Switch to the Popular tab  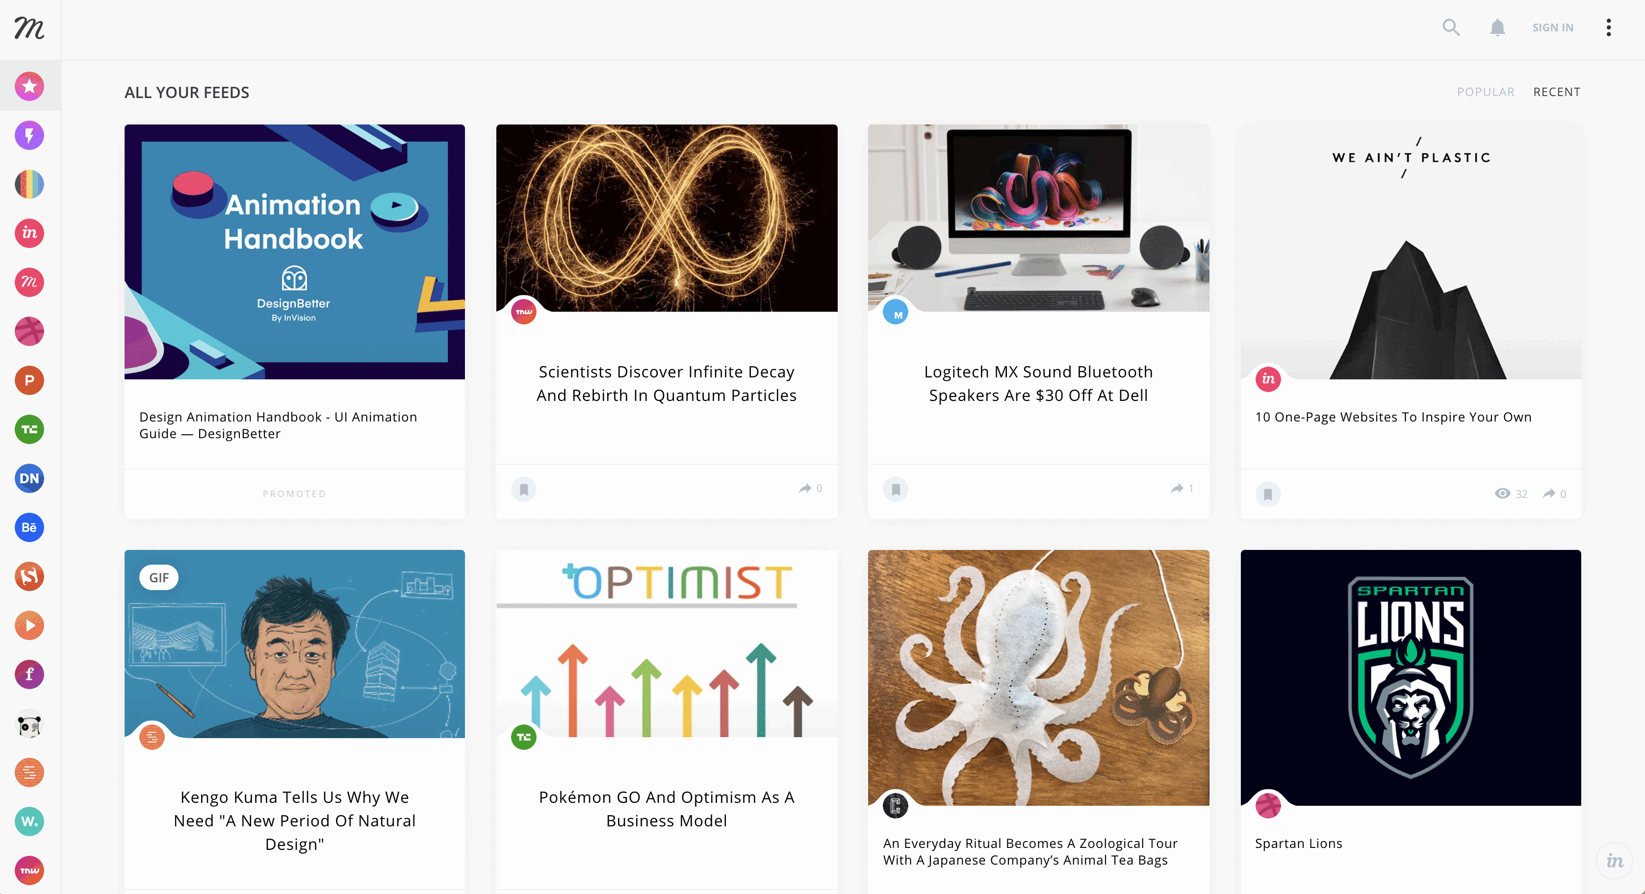[x=1485, y=92]
